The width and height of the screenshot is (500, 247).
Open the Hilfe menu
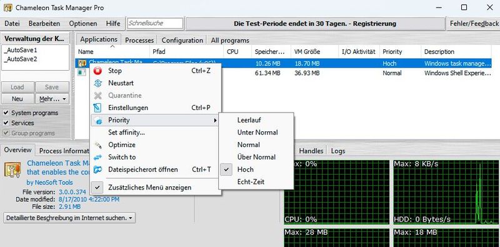(113, 24)
